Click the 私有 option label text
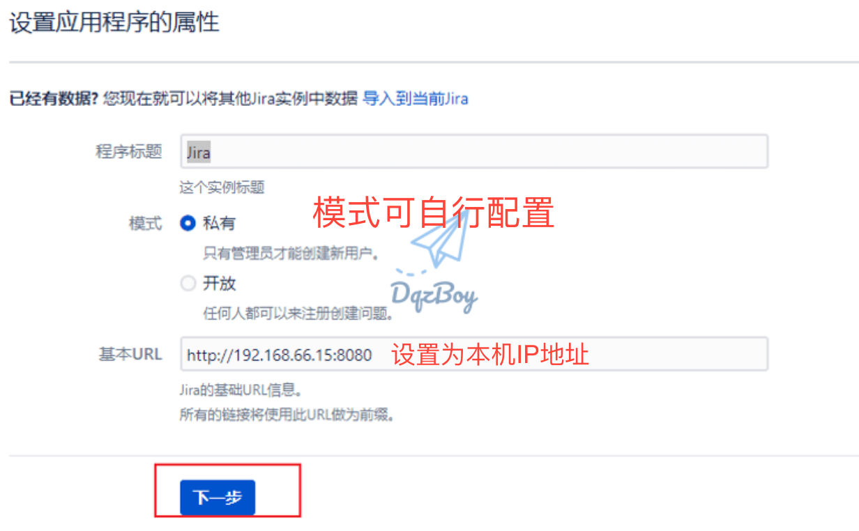This screenshot has height=531, width=859. point(219,224)
